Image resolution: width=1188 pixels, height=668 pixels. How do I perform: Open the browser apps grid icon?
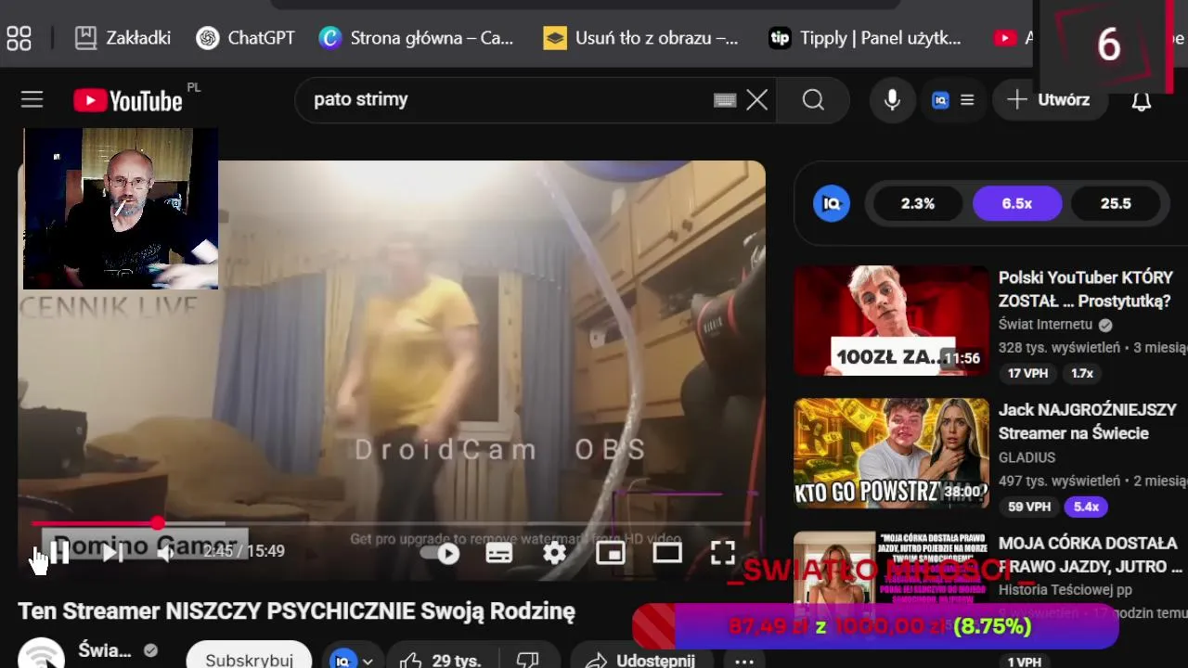pyautogui.click(x=19, y=37)
